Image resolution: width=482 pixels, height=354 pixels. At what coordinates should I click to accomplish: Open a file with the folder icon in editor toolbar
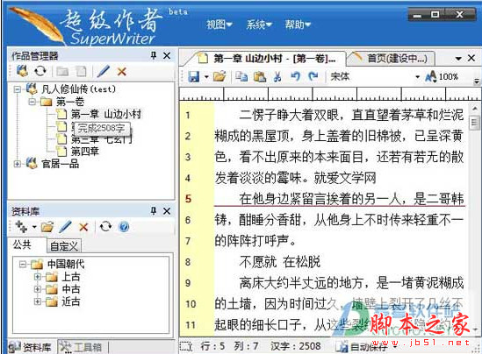(219, 76)
